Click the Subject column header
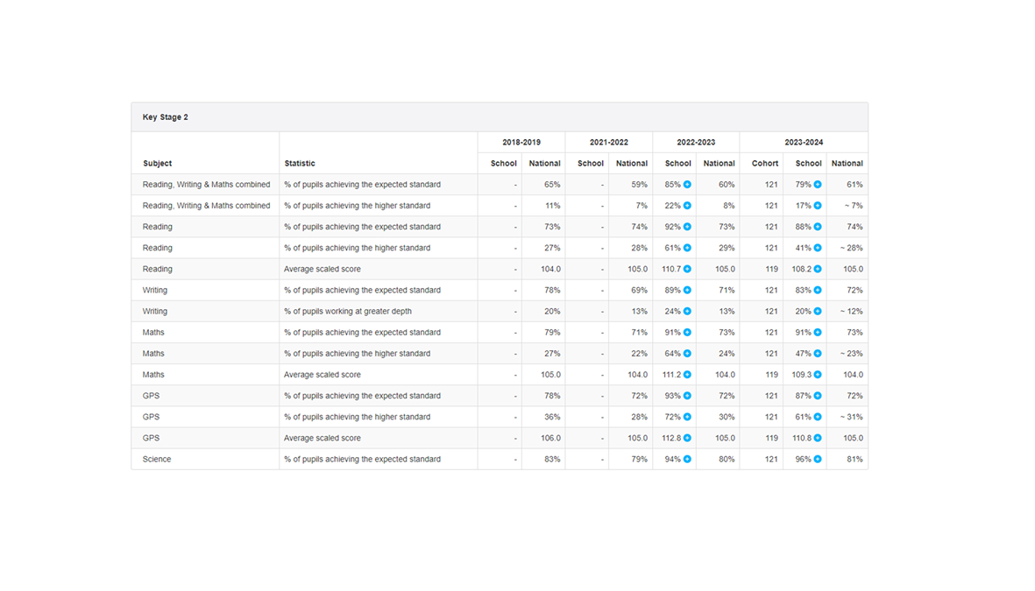1035x591 pixels. (x=158, y=164)
